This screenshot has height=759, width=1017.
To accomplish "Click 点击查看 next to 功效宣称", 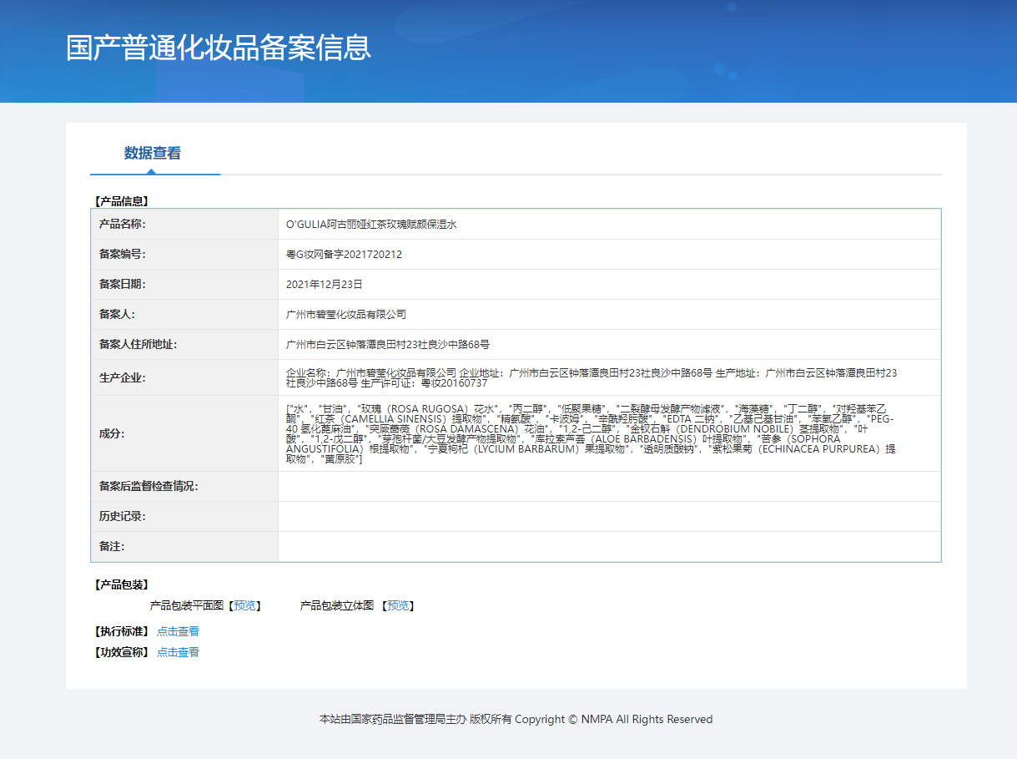I will click(178, 652).
